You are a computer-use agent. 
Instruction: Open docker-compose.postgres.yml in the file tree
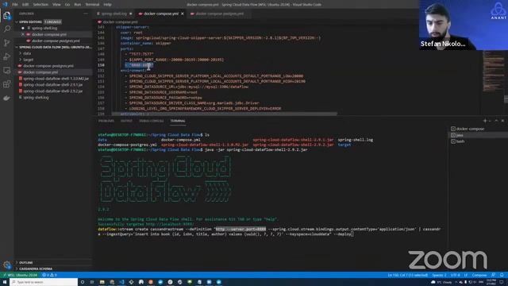click(x=48, y=66)
